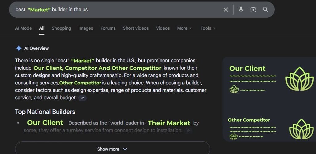Expand the AI Overview with Show more

[112, 149]
